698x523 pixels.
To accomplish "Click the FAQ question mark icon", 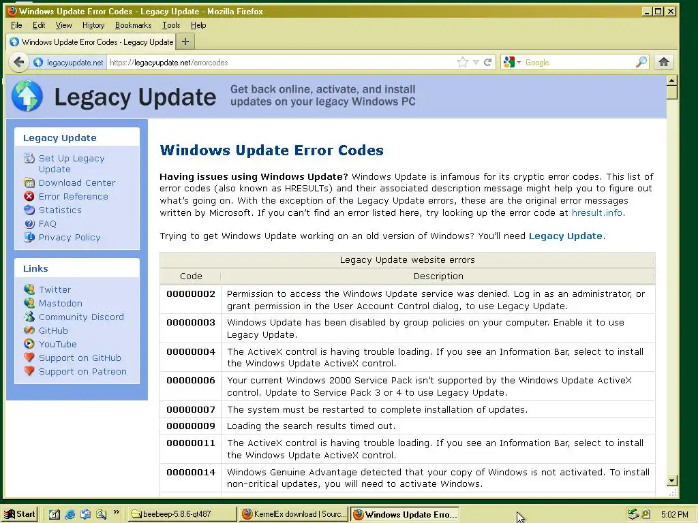I will (29, 223).
